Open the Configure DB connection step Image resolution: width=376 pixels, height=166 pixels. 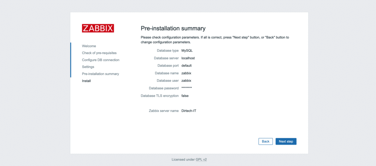(x=101, y=60)
